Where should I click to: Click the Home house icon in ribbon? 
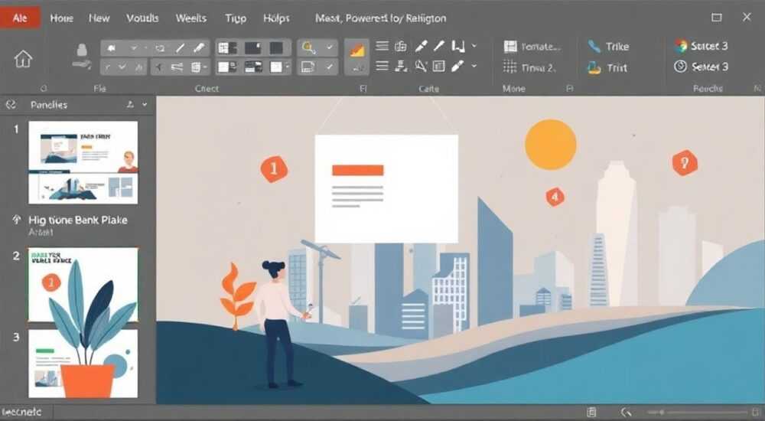(x=23, y=59)
